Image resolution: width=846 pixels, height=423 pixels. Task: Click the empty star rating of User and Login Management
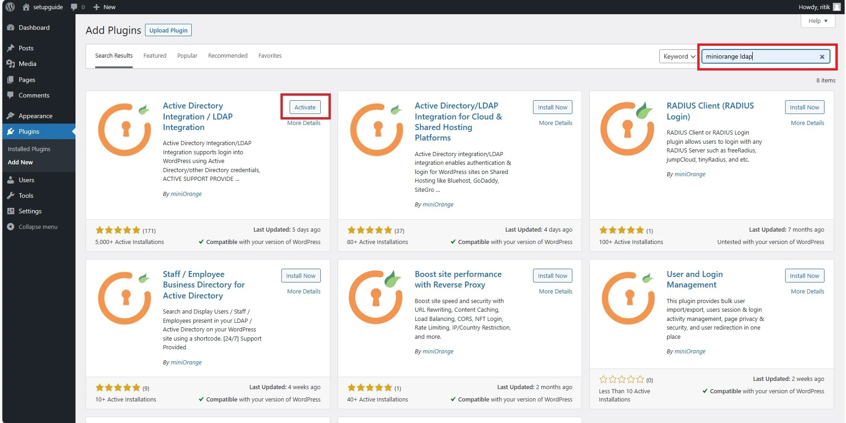pyautogui.click(x=622, y=380)
